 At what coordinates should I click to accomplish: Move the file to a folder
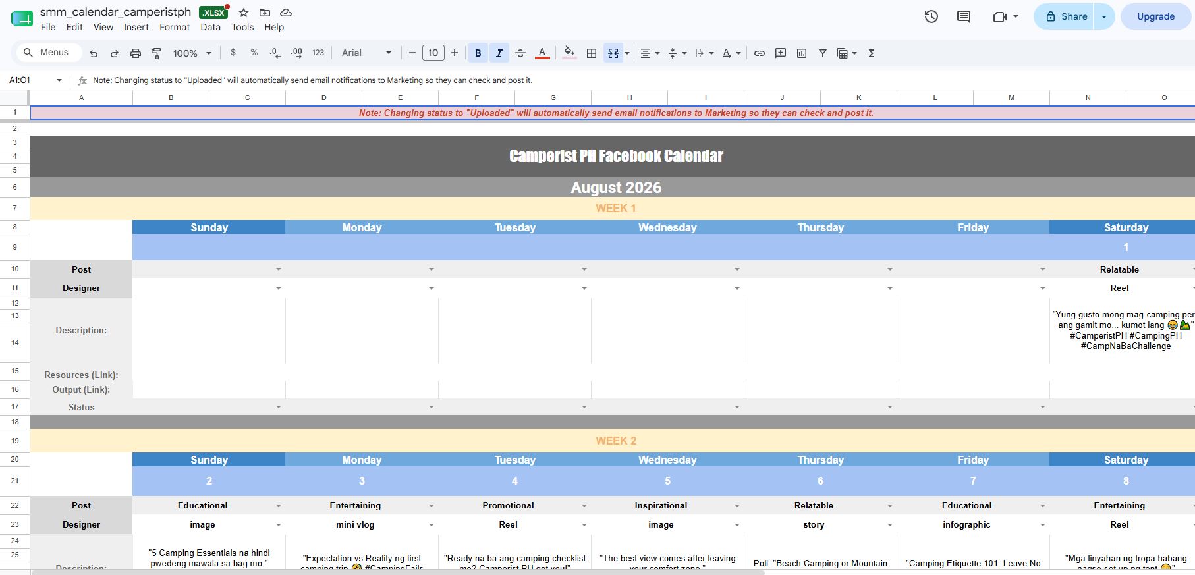point(265,13)
